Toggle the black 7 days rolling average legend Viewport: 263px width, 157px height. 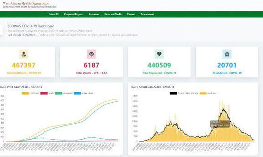click(173, 93)
